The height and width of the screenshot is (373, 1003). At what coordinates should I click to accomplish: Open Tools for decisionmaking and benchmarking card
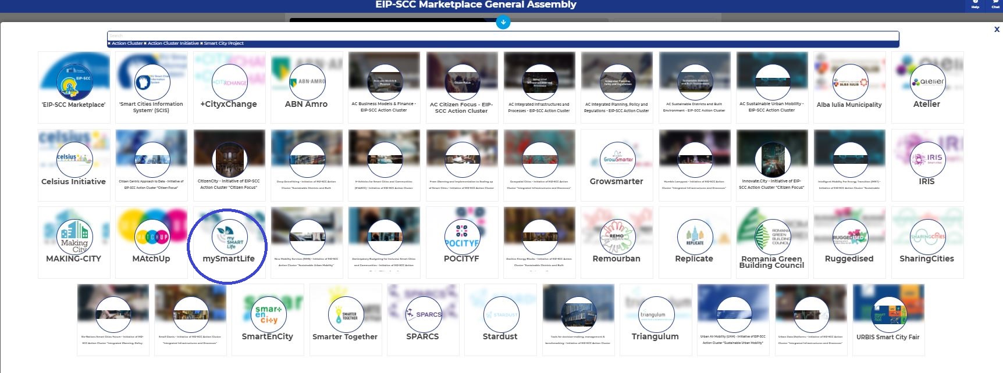[x=578, y=320]
